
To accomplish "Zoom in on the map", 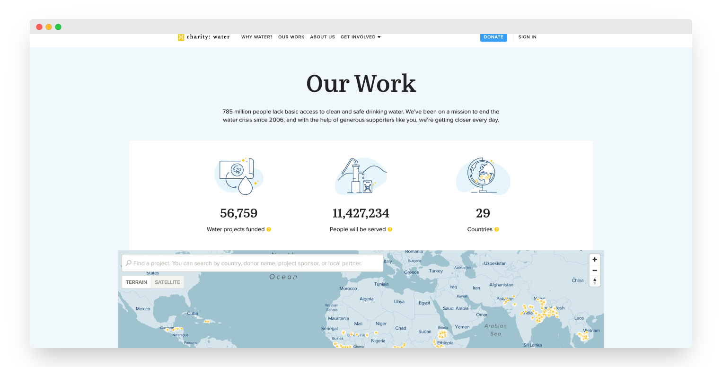I will [595, 260].
